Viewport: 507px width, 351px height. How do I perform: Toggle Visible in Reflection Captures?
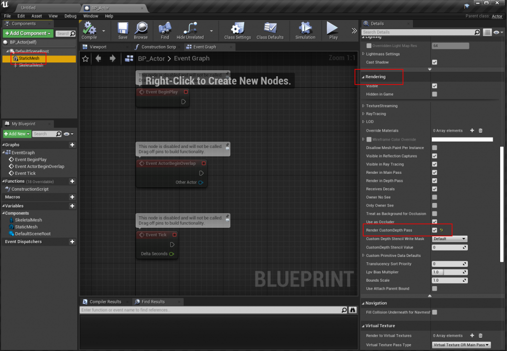[x=435, y=156]
